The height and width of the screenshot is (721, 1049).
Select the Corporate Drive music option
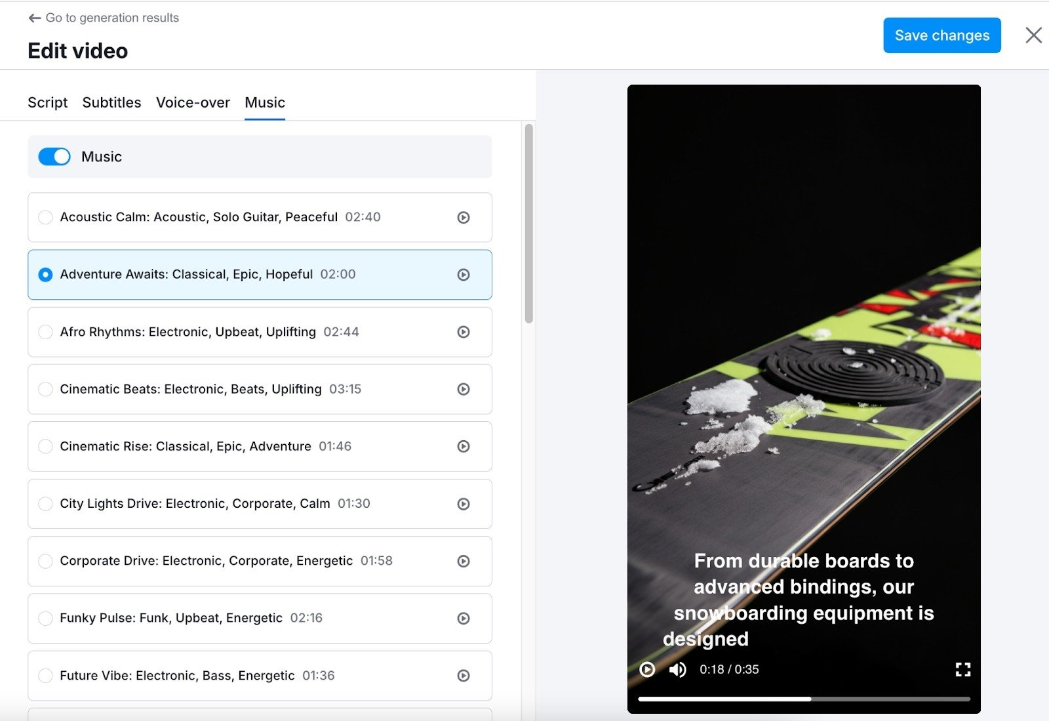[x=45, y=561]
